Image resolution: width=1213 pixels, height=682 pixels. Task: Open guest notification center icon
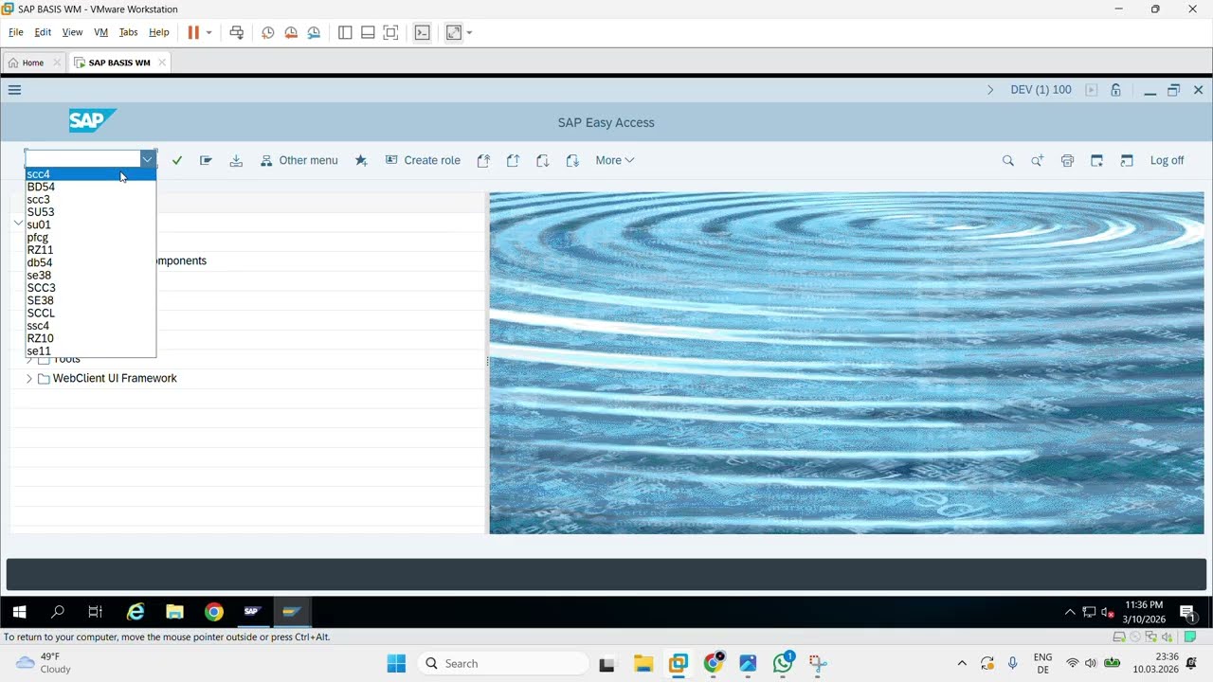pos(1186,612)
